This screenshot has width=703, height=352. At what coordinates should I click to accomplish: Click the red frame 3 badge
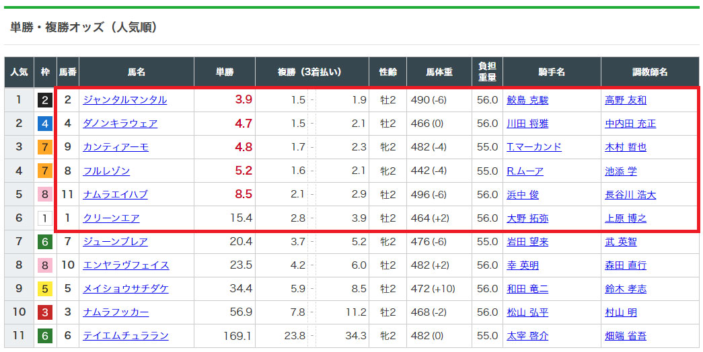pyautogui.click(x=45, y=312)
